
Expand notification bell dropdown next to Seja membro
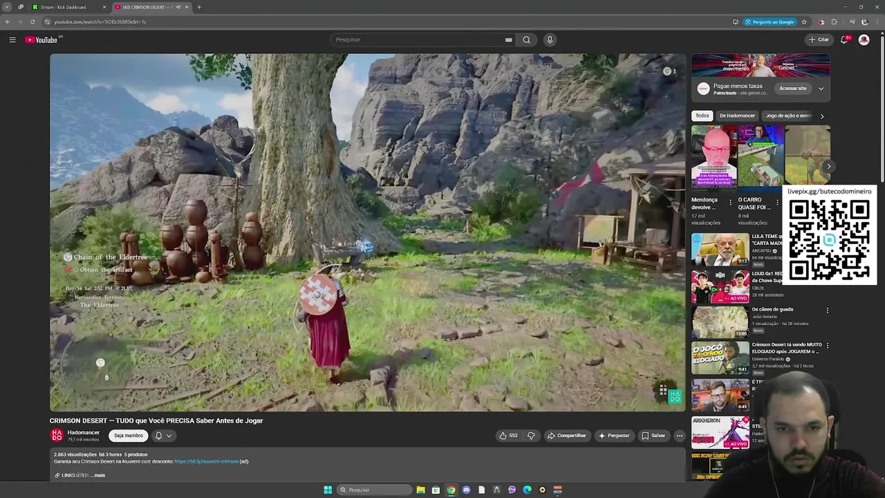(163, 436)
